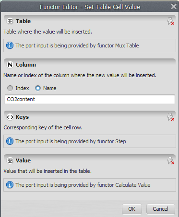Click the Column section header
Viewport: 179px width, 217px height.
click(26, 65)
